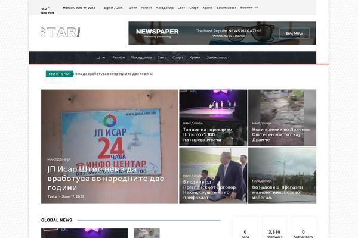
Task: Click Buy Now button on Newspaper banner
Action: (x=294, y=33)
